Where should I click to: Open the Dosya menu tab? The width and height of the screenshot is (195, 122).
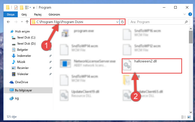pyautogui.click(x=11, y=14)
